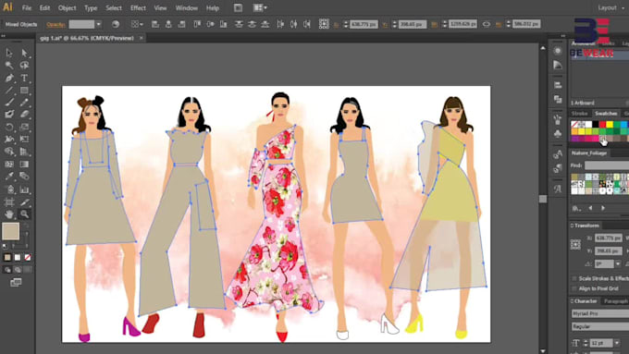Viewport: 629px width, 354px height.
Task: Load next swatch library arrow
Action: (603, 208)
